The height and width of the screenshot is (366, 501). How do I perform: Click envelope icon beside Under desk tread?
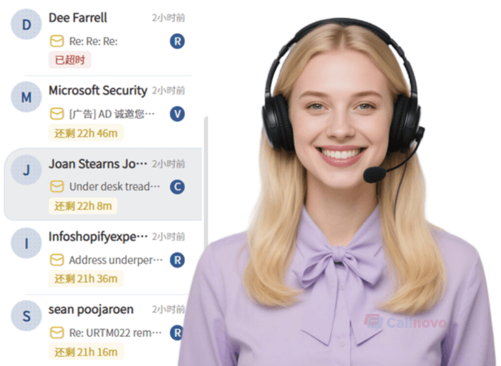tap(57, 187)
